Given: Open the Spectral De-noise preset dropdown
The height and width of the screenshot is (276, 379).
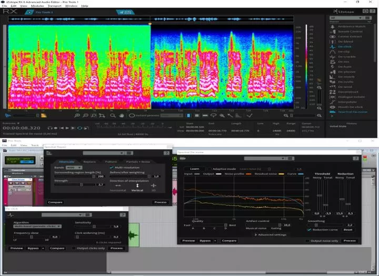Looking at the screenshot, I should [x=265, y=158].
